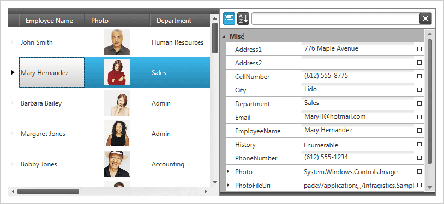Toggle the square marker beside Email
444x204 pixels.
tap(419, 117)
